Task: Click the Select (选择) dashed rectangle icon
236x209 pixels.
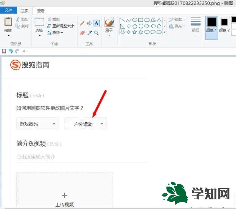Action: 39,22
